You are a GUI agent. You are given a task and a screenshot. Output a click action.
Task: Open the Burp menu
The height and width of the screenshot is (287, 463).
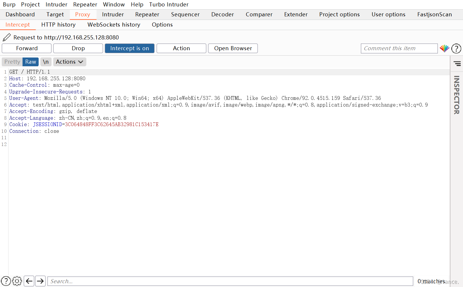click(x=9, y=4)
